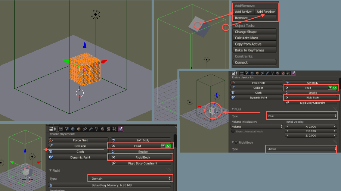Toggle Fluid viewport eye in Active rigid body panel

pos(335,88)
